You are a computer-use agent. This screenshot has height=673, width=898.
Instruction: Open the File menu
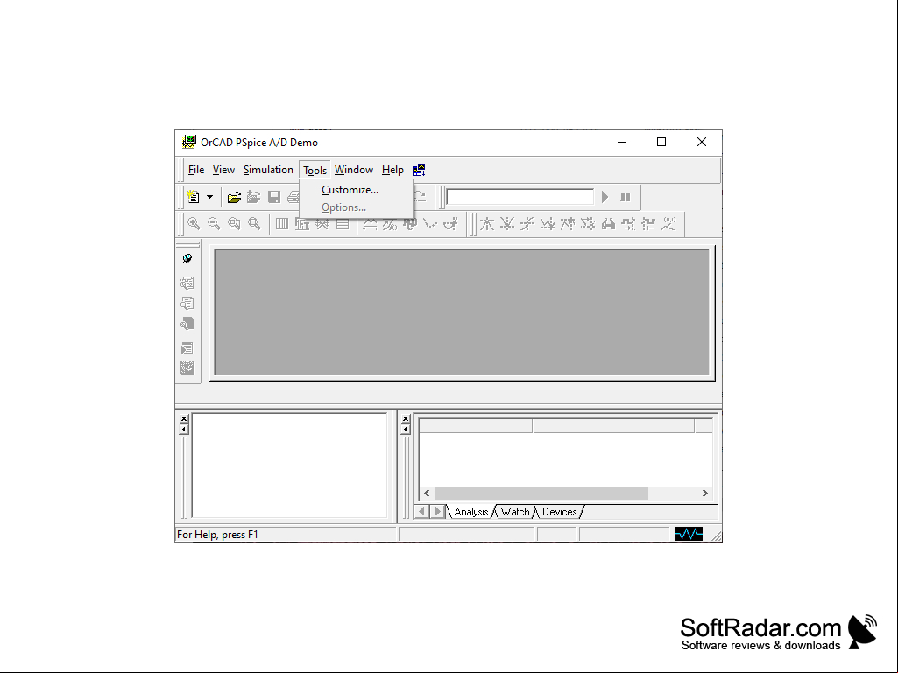pyautogui.click(x=196, y=170)
